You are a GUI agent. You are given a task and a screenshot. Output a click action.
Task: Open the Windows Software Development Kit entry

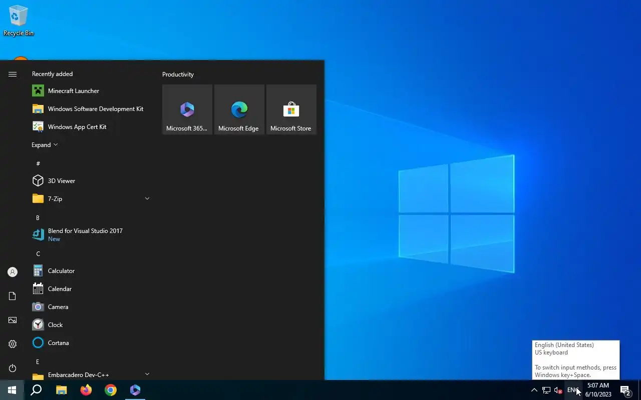pos(91,108)
